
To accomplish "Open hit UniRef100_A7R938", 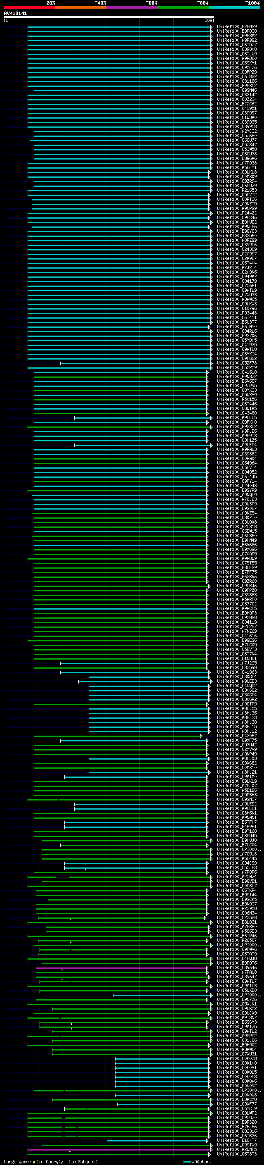I will coord(237,163).
